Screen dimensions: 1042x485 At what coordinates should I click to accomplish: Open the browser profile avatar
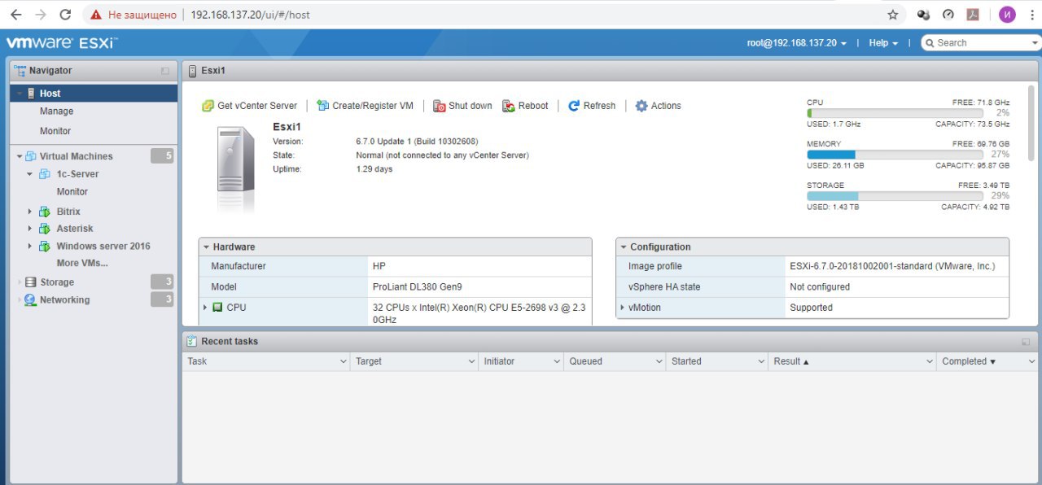1007,15
